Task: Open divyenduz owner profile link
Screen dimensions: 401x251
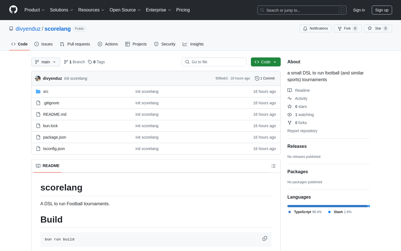Action: click(x=28, y=29)
